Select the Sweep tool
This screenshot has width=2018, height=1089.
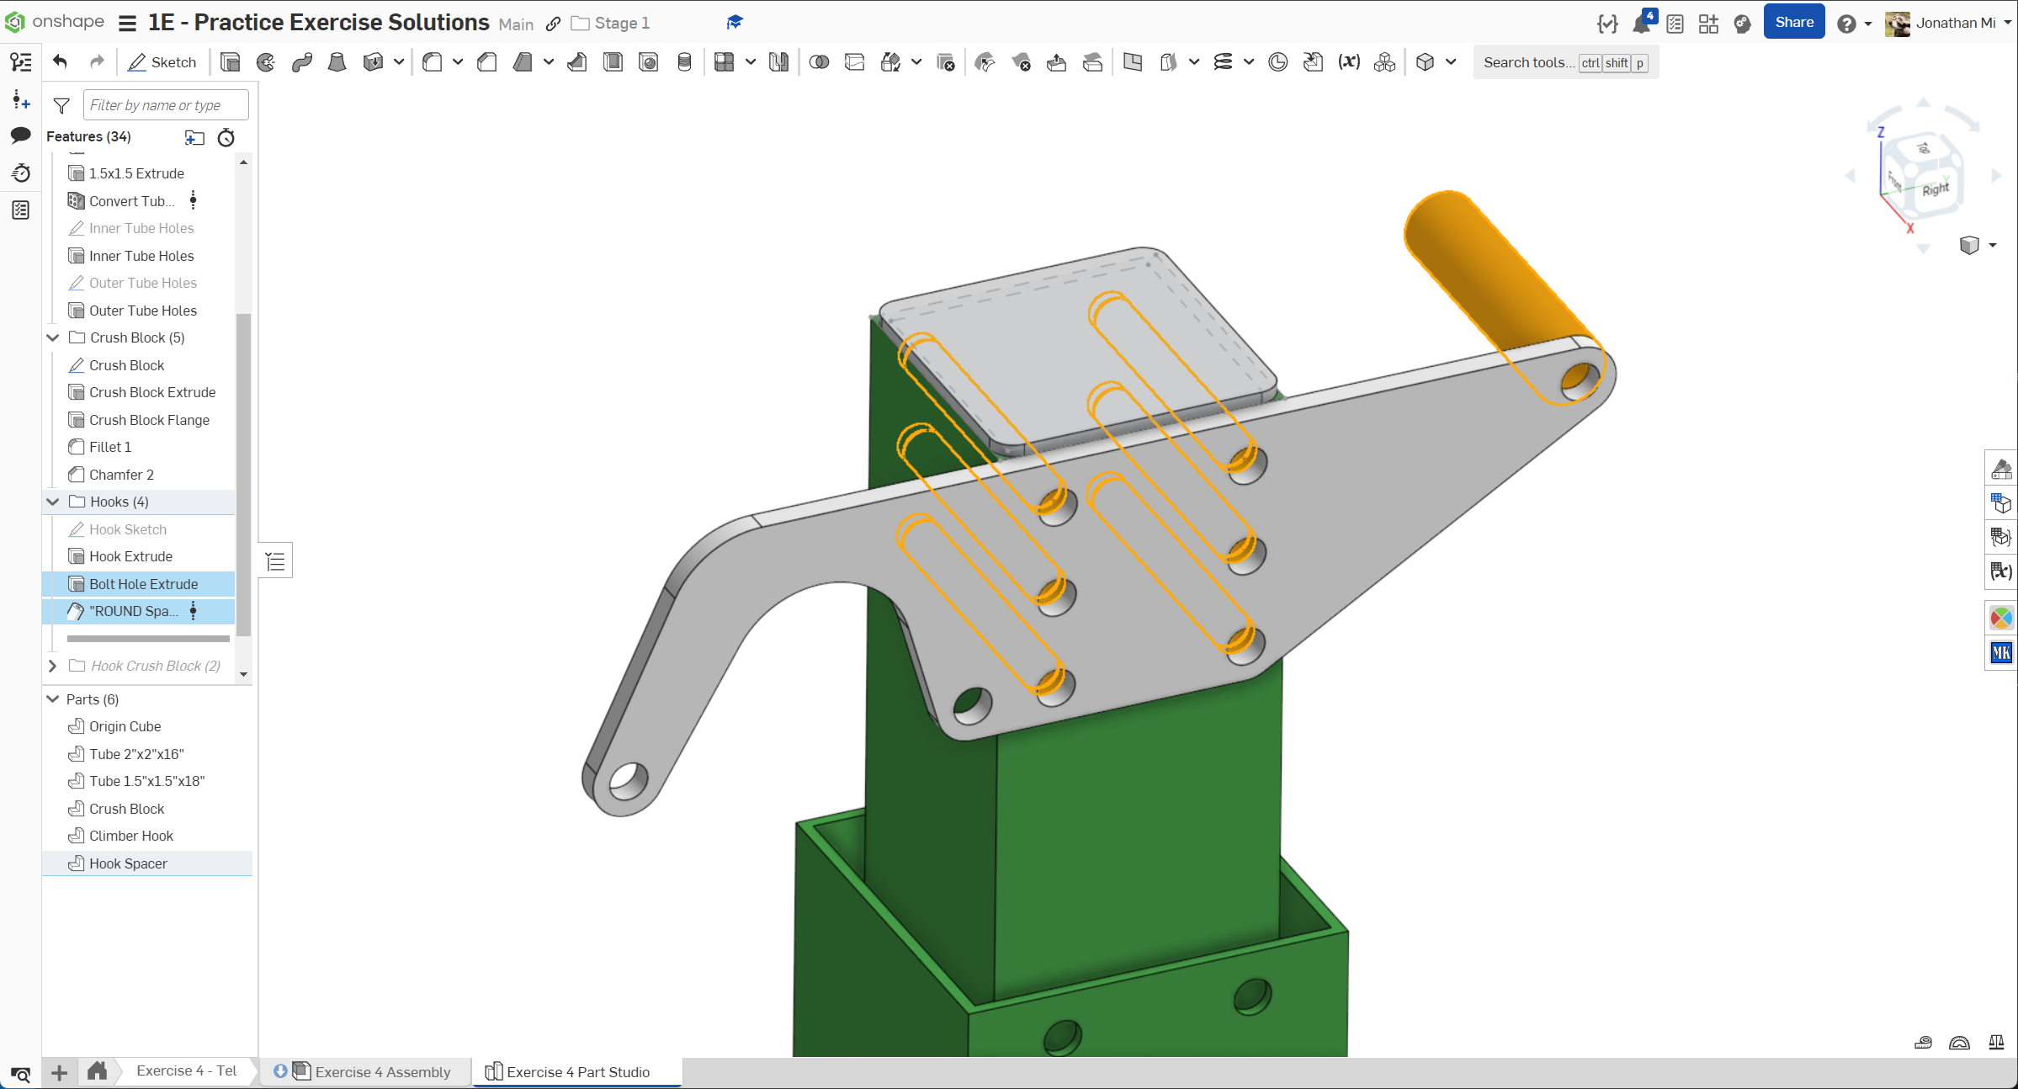[x=302, y=62]
